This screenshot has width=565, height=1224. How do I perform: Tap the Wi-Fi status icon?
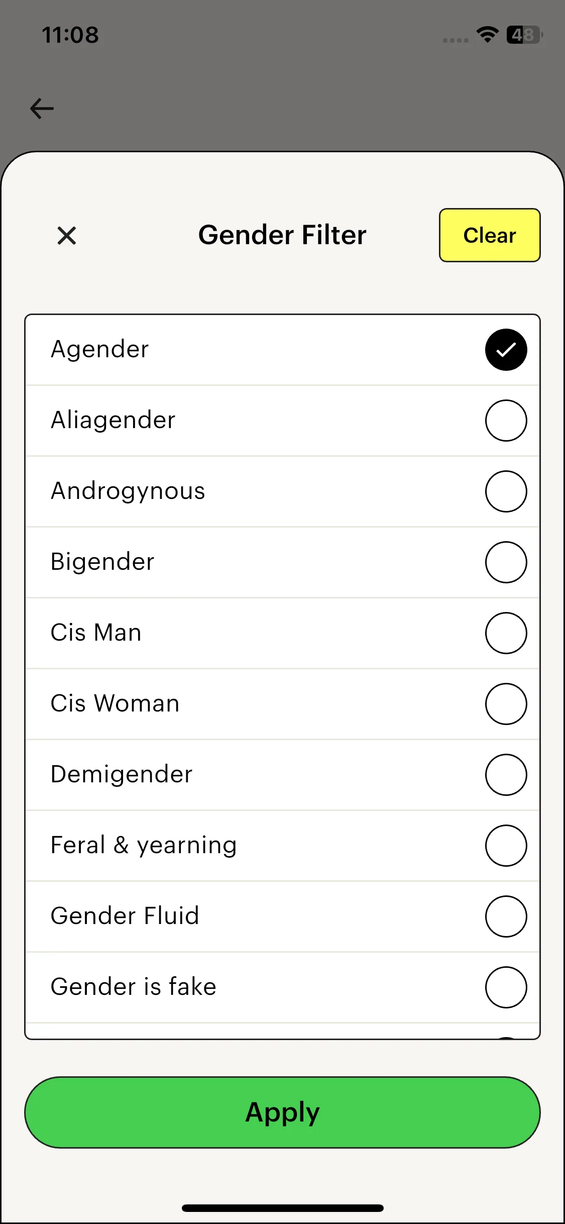[x=487, y=35]
